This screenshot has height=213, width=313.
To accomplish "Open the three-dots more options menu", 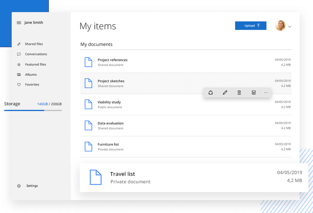I will (266, 93).
